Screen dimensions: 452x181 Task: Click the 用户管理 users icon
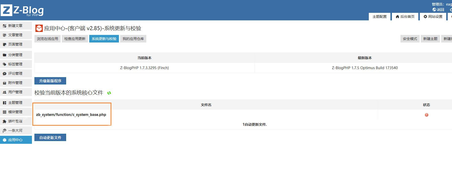tap(5, 92)
